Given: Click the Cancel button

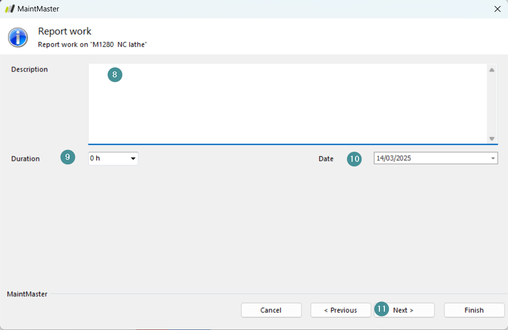Looking at the screenshot, I should [271, 310].
